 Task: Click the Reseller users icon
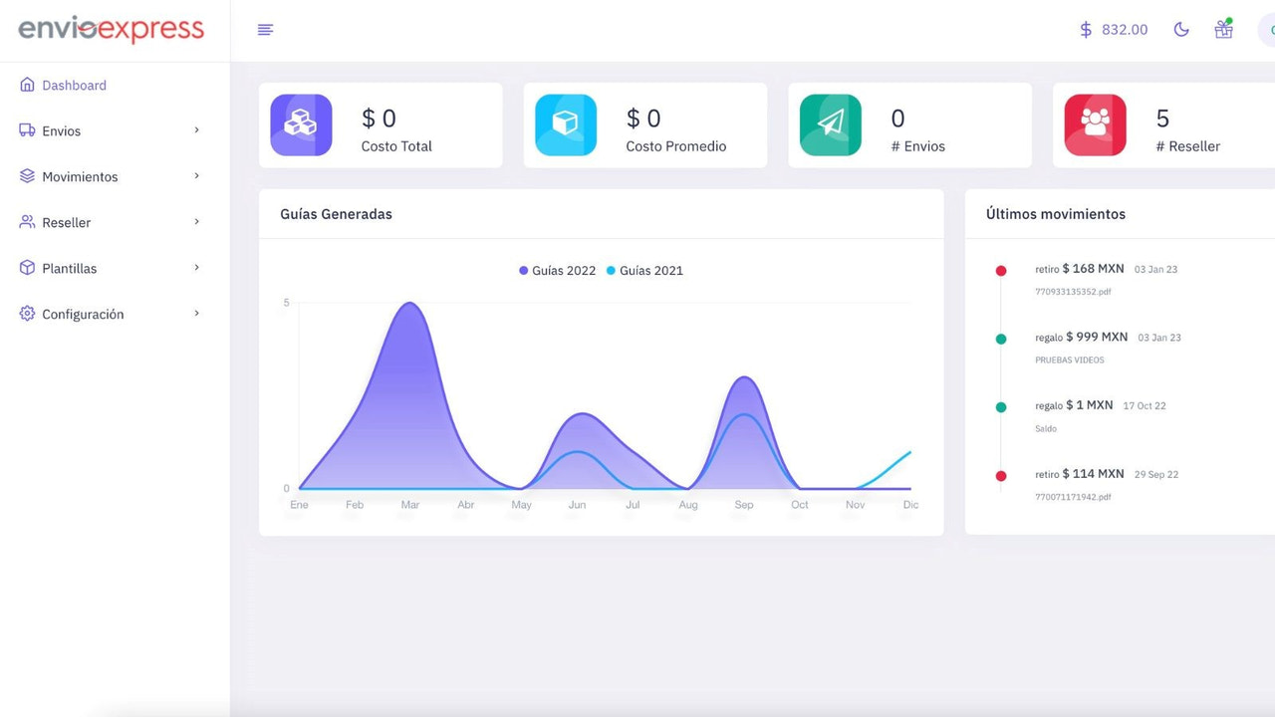click(x=27, y=222)
